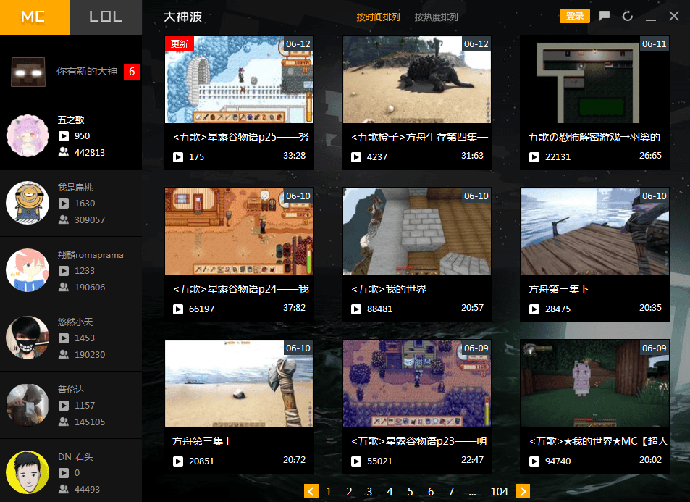Click the name 翔麟romaprama in sidebar

tap(91, 254)
